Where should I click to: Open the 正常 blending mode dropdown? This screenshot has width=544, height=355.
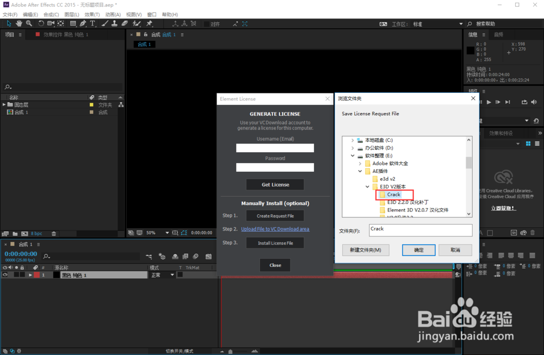162,275
